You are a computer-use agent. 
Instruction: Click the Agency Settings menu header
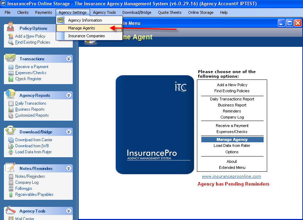(x=73, y=12)
